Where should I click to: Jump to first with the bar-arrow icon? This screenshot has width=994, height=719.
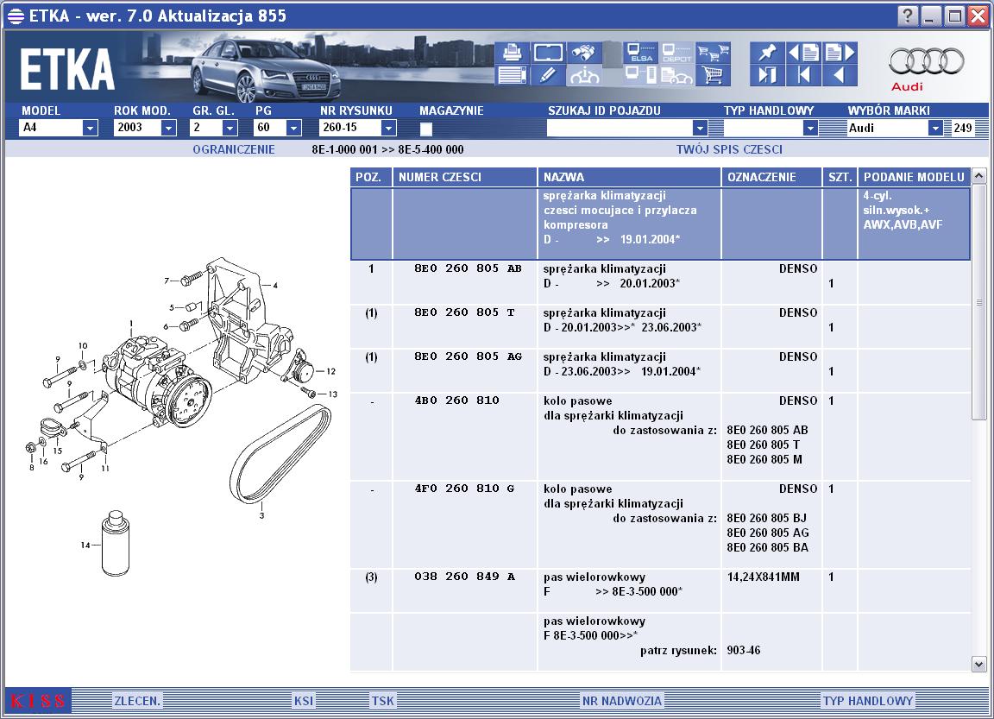(x=803, y=75)
